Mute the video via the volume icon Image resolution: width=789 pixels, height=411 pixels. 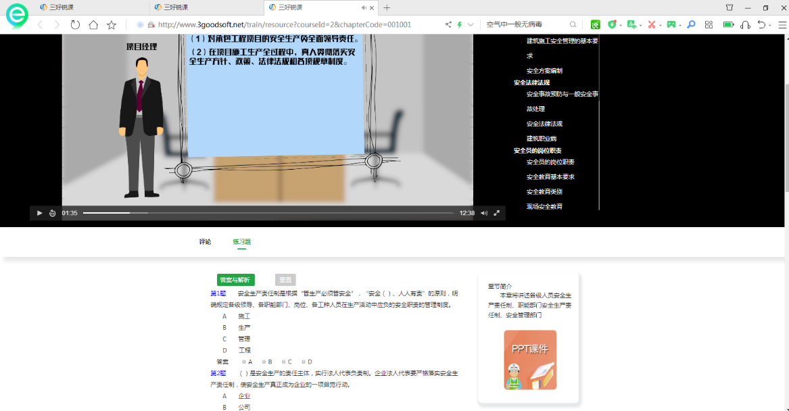pos(483,212)
